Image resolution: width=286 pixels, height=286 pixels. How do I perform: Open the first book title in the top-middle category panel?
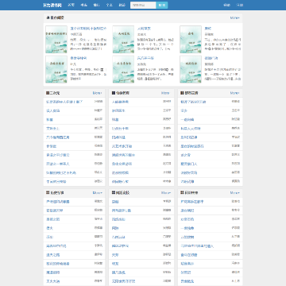click(120, 102)
